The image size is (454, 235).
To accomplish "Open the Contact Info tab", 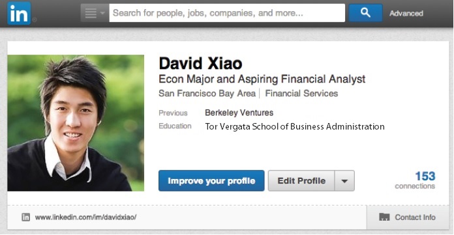I will (408, 217).
